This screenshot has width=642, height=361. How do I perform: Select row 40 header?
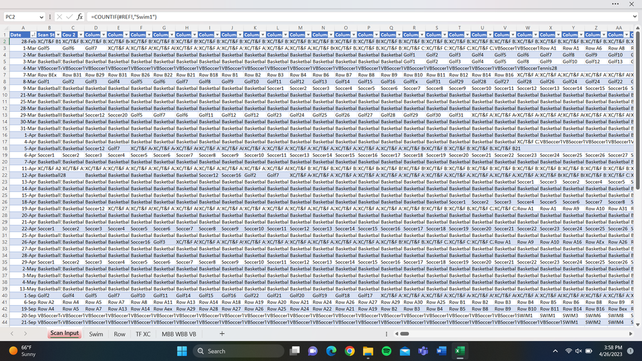pos(4,295)
